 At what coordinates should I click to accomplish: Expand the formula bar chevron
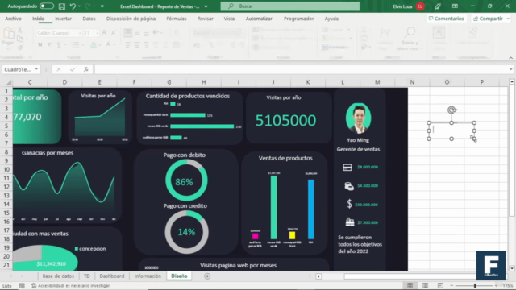pos(510,69)
